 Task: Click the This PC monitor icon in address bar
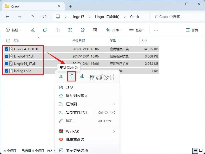pyautogui.click(x=58, y=17)
